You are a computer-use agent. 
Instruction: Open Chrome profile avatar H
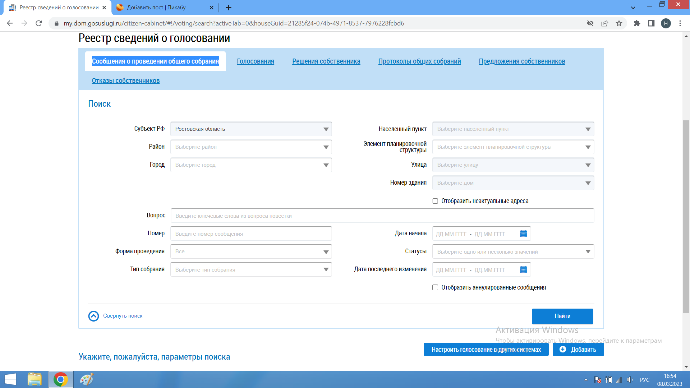[x=666, y=23]
